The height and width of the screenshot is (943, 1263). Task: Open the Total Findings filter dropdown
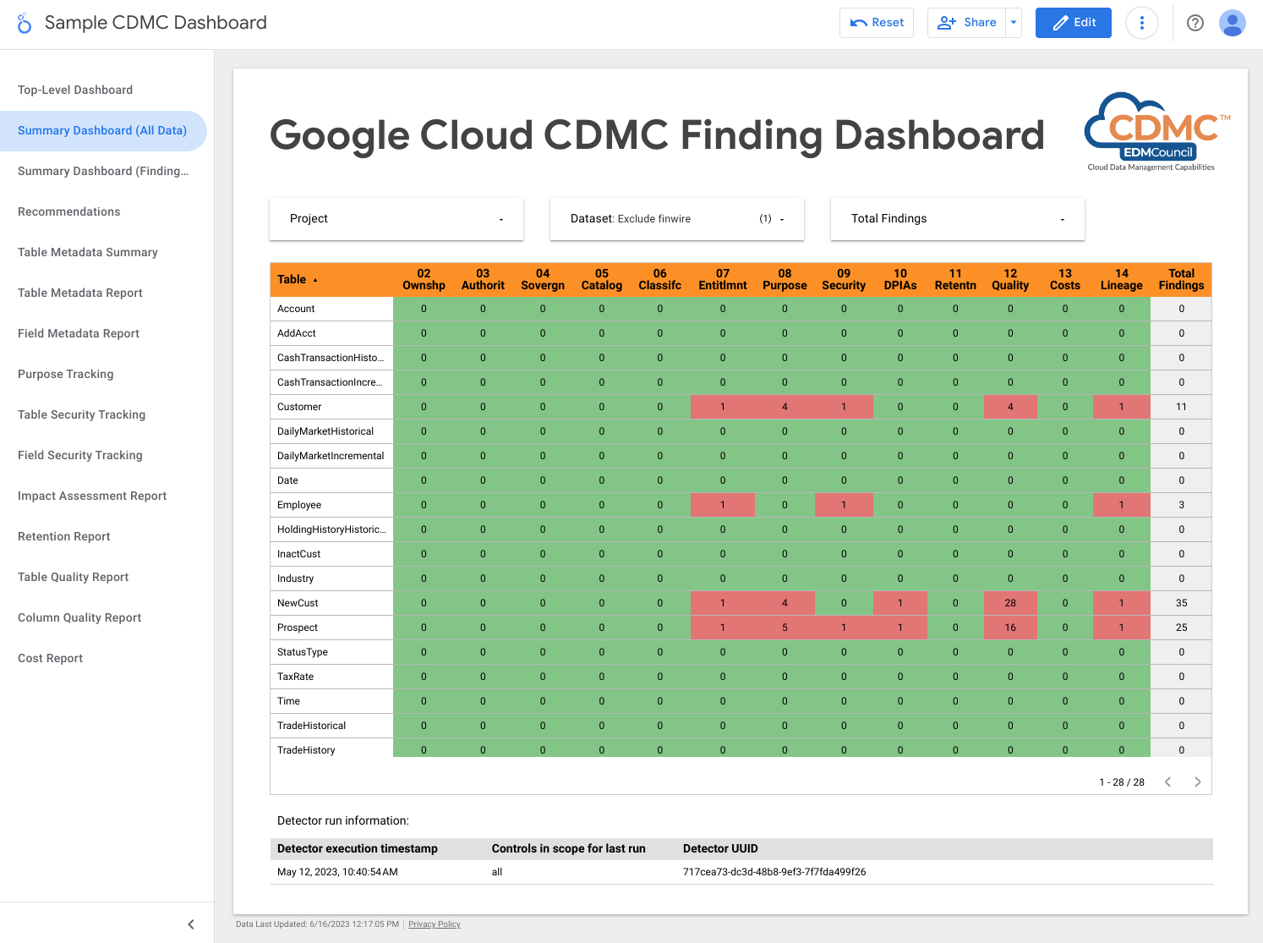point(957,219)
